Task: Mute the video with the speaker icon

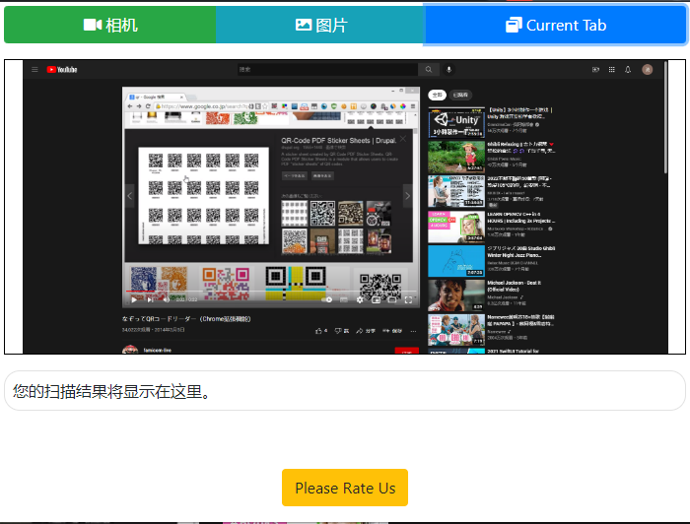Action: pos(167,299)
